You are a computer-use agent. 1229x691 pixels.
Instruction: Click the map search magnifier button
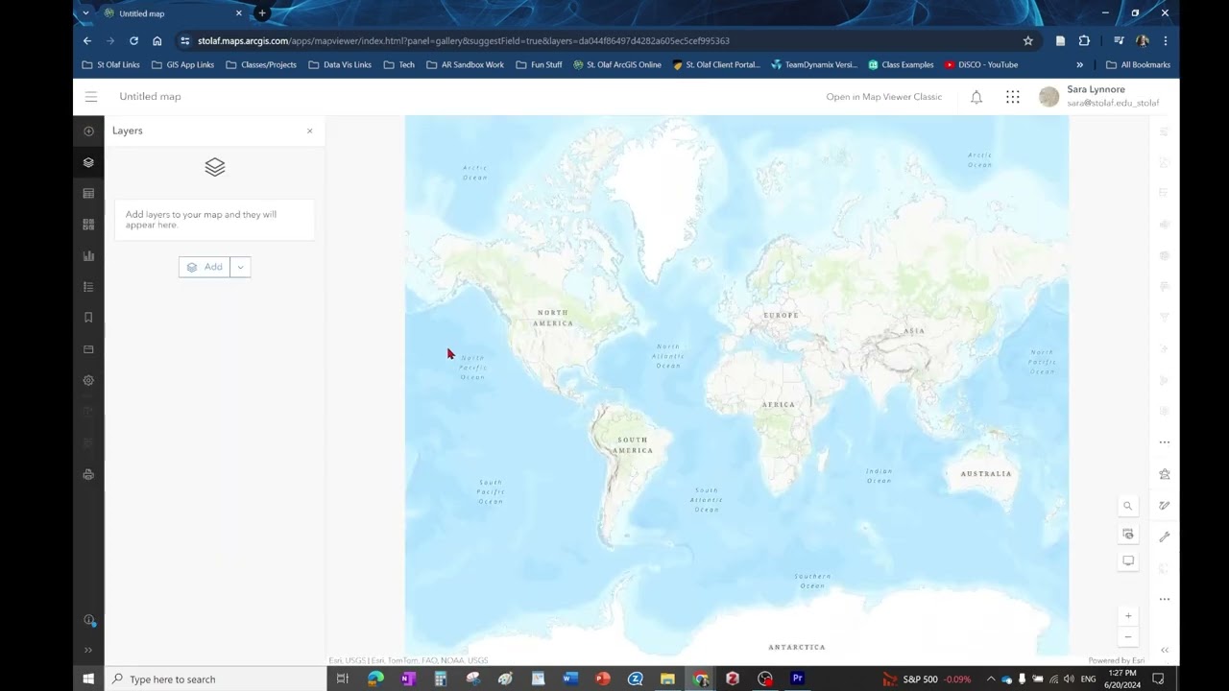coord(1128,506)
